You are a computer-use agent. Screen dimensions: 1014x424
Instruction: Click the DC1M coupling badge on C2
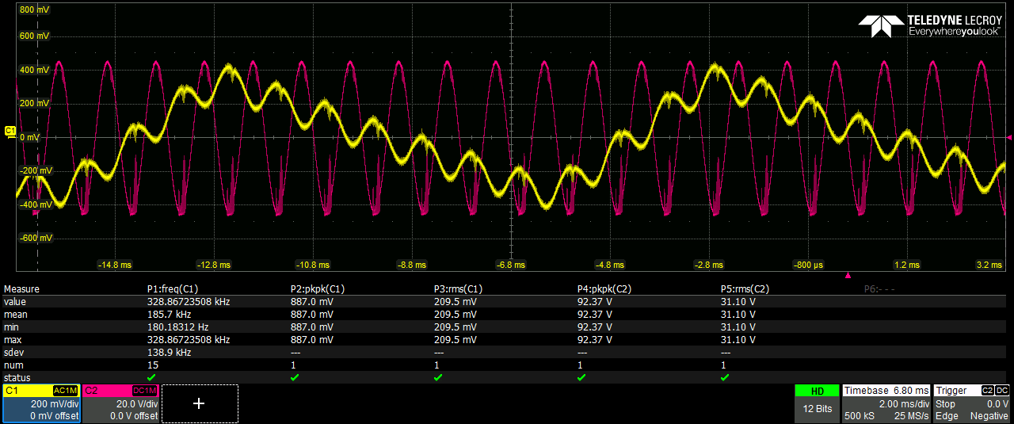click(145, 391)
